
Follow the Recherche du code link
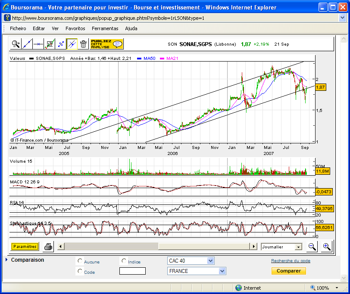click(291, 261)
